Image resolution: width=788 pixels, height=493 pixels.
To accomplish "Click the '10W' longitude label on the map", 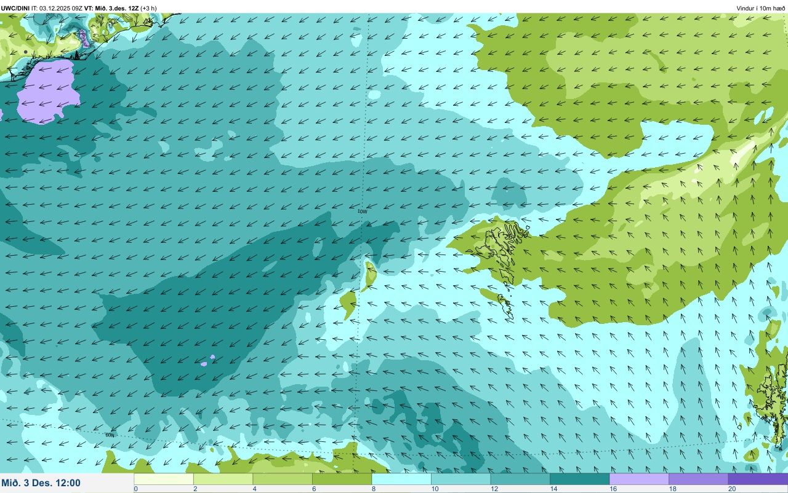I will point(363,211).
